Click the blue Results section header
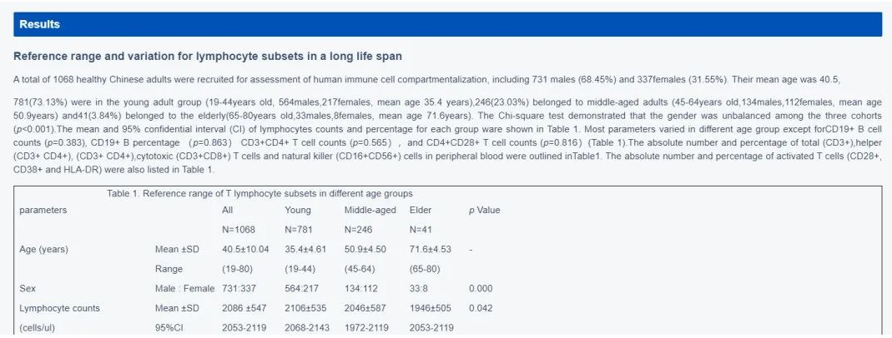The height and width of the screenshot is (338, 892). pyautogui.click(x=446, y=25)
